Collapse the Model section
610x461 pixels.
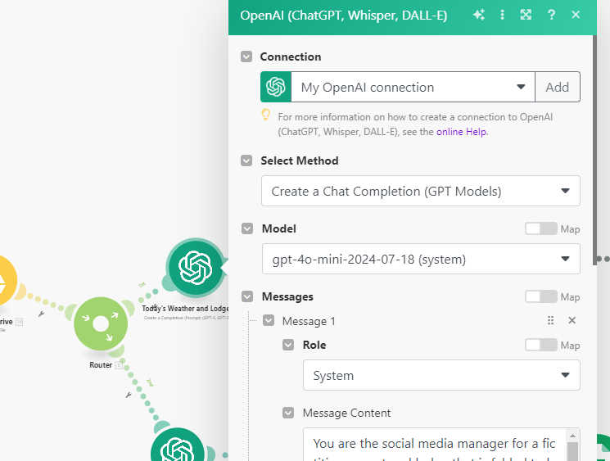pos(247,228)
